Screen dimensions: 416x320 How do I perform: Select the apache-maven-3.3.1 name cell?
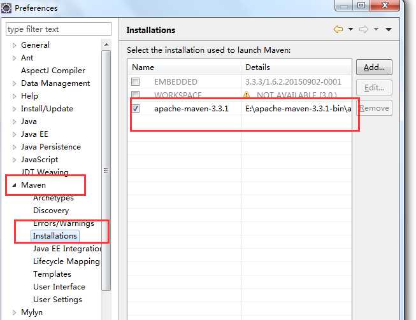point(191,109)
